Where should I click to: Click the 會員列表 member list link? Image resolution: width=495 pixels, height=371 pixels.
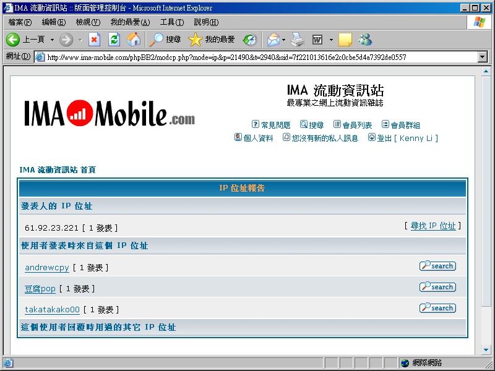(357, 125)
